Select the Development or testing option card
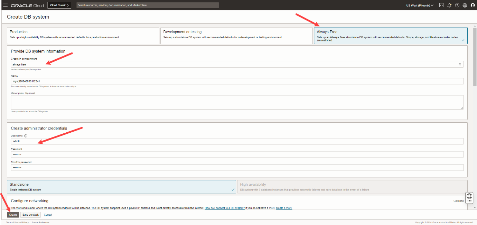The image size is (477, 225). tap(236, 35)
